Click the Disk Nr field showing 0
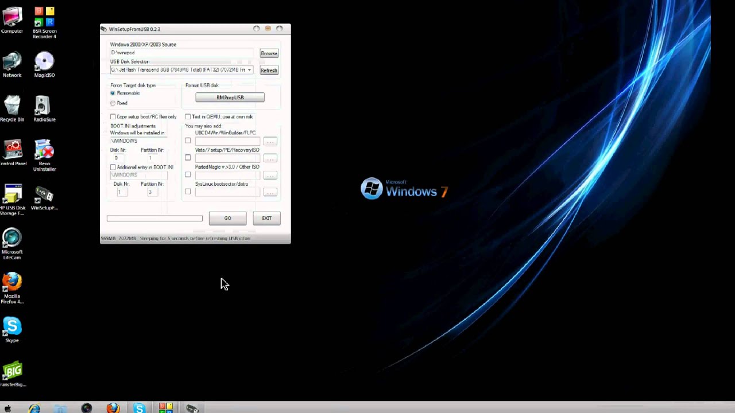The width and height of the screenshot is (735, 413). [x=119, y=158]
